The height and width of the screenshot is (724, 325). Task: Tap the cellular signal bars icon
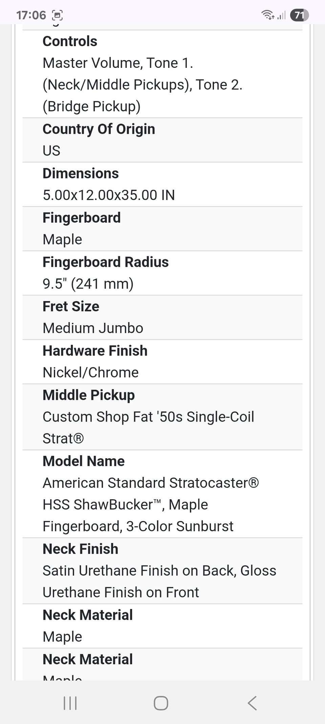[282, 15]
